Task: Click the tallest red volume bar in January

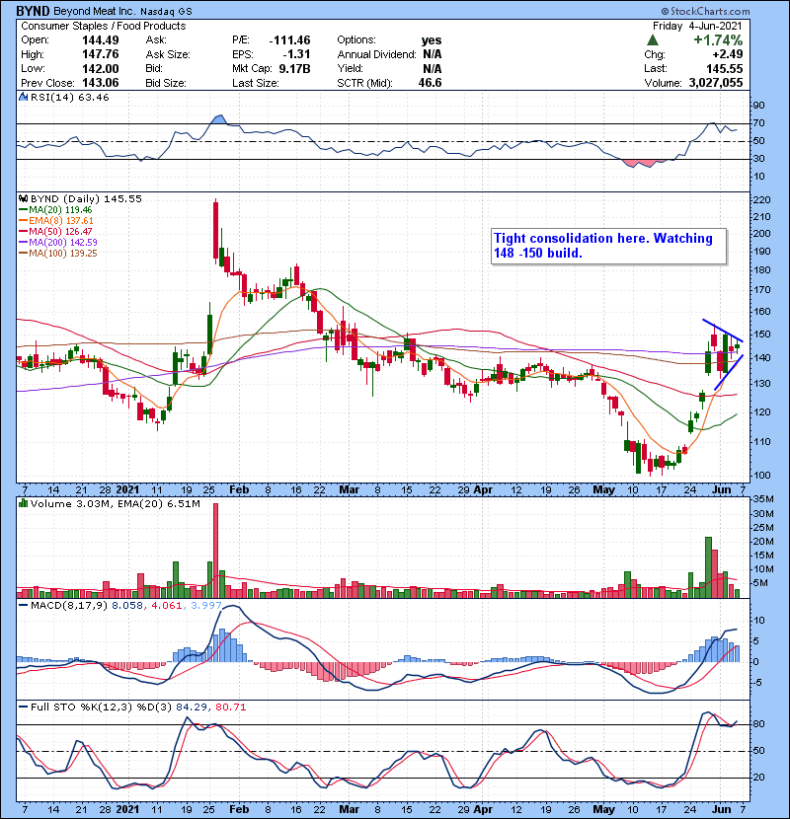Action: tap(216, 551)
